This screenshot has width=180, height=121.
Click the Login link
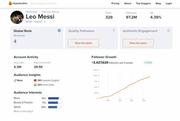169,3
